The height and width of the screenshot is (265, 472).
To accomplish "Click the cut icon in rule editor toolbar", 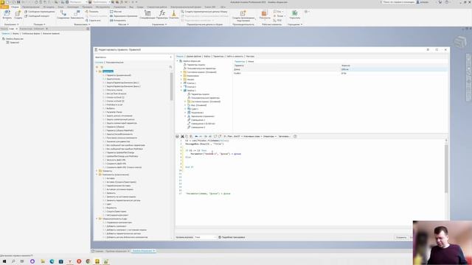I will pyautogui.click(x=182, y=136).
